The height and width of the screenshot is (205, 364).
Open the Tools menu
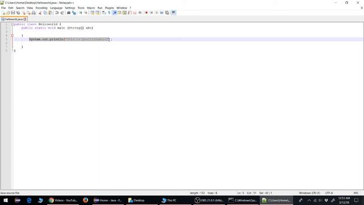[81, 8]
